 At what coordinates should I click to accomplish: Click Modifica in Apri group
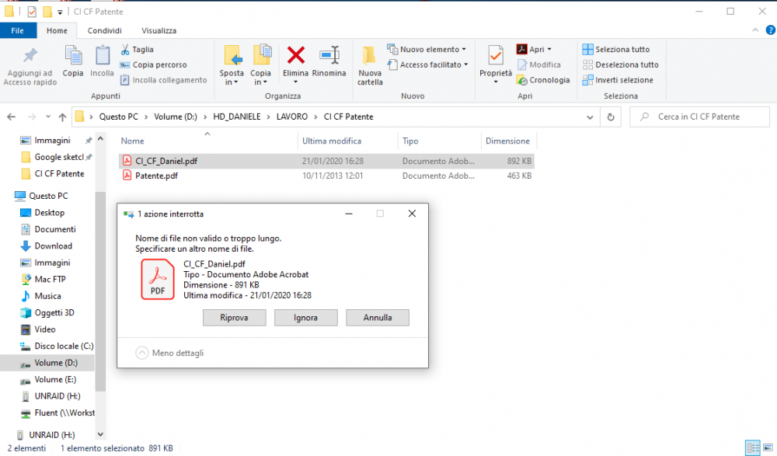pyautogui.click(x=539, y=65)
